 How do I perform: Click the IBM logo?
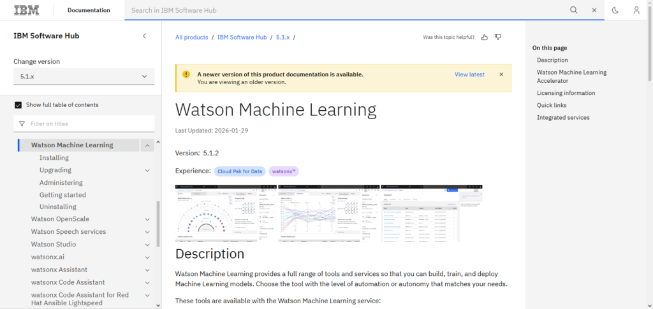tap(27, 10)
